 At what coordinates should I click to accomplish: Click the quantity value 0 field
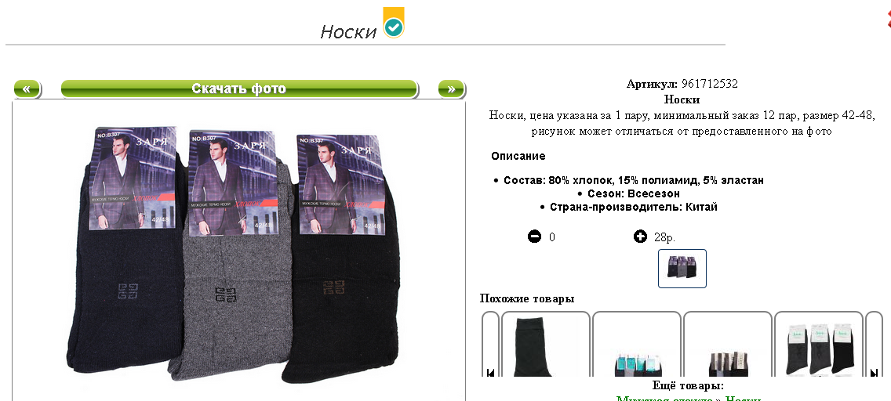pos(551,237)
